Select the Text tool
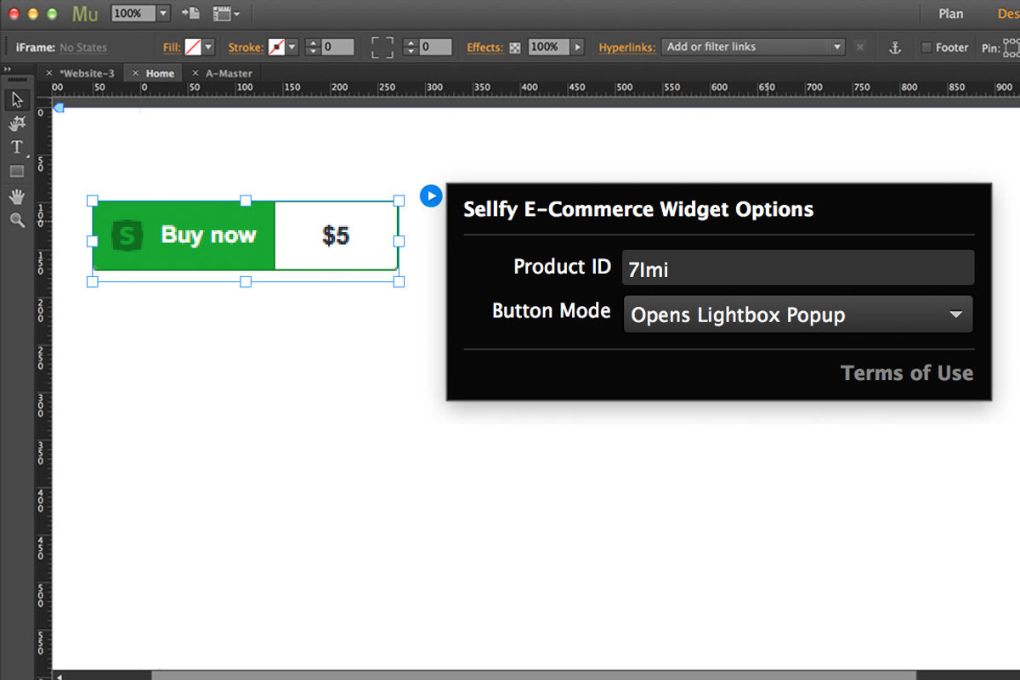 (x=17, y=147)
